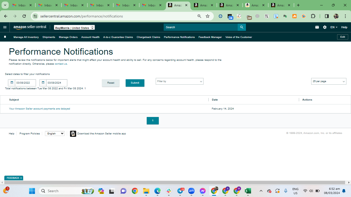
Task: Open Slack from the taskbar
Action: (x=169, y=191)
